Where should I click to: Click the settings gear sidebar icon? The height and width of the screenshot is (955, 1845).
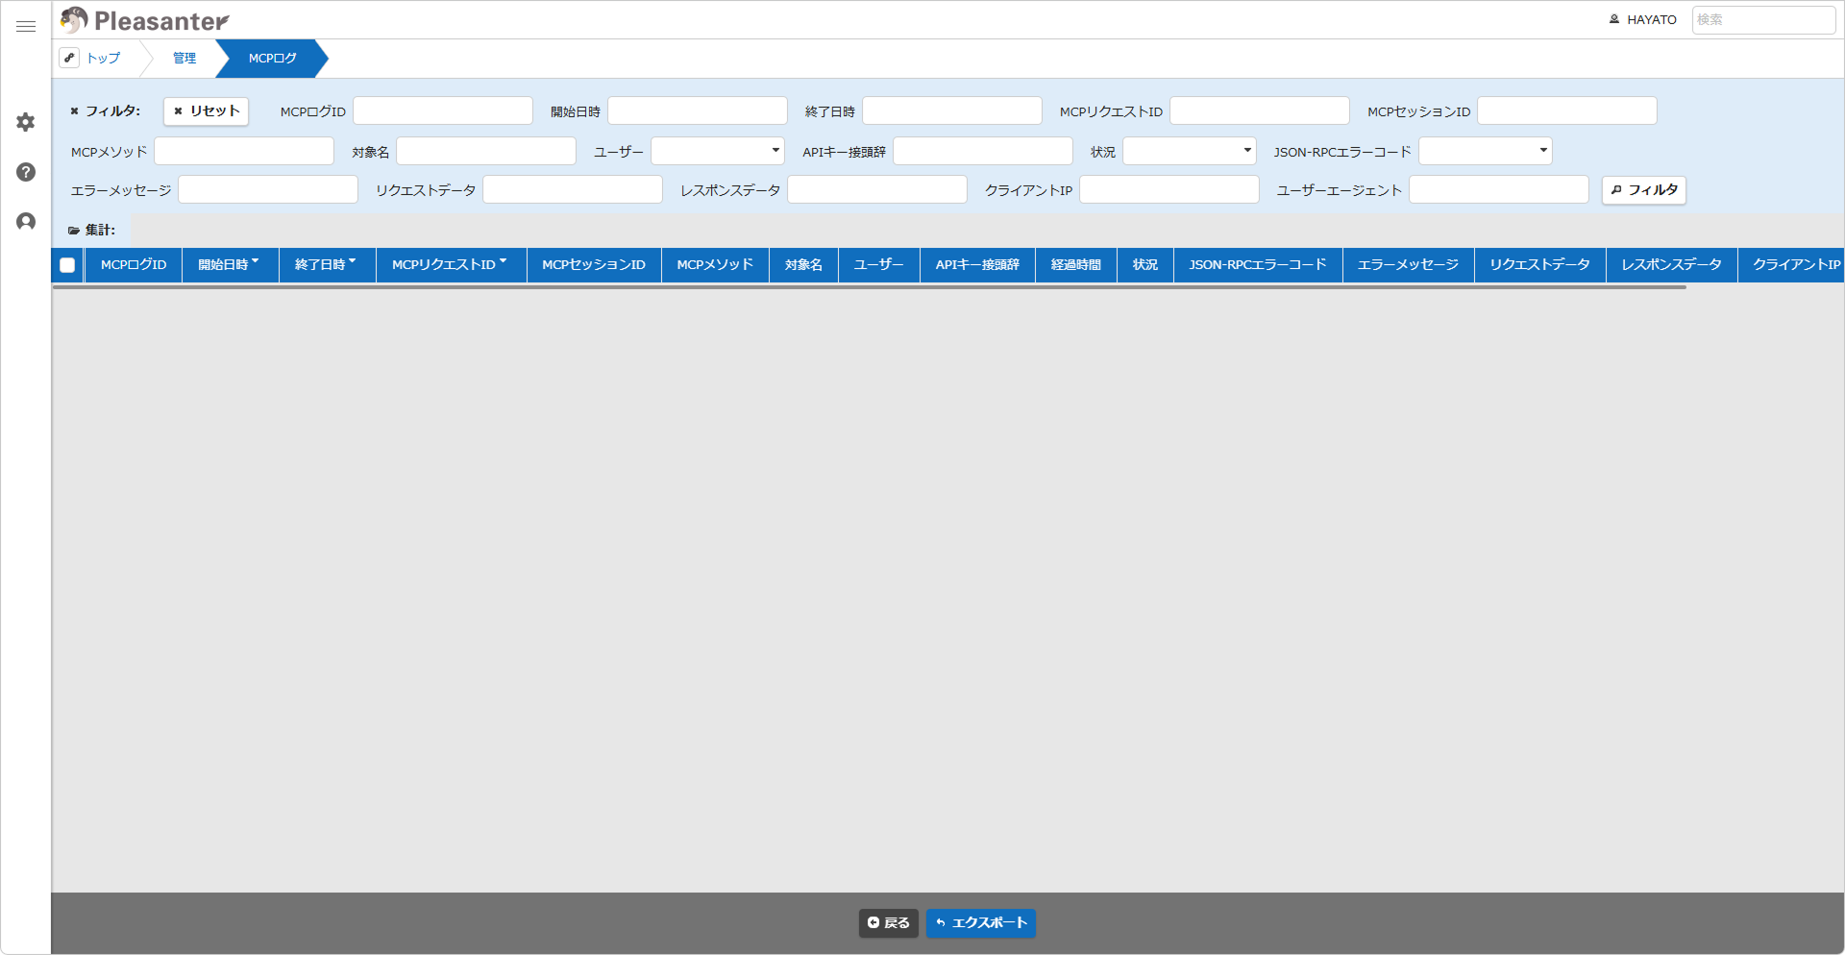coord(26,122)
